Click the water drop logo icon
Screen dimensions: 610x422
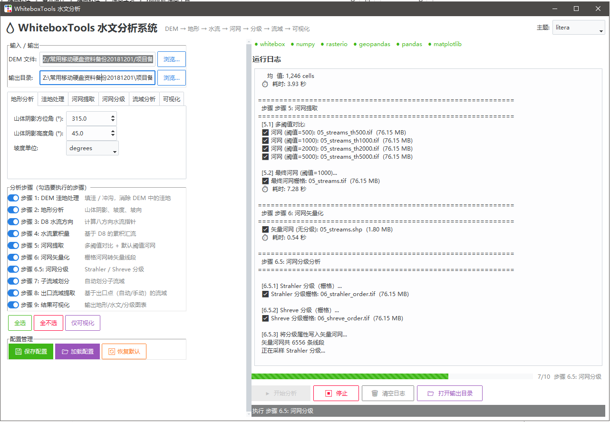[10, 29]
